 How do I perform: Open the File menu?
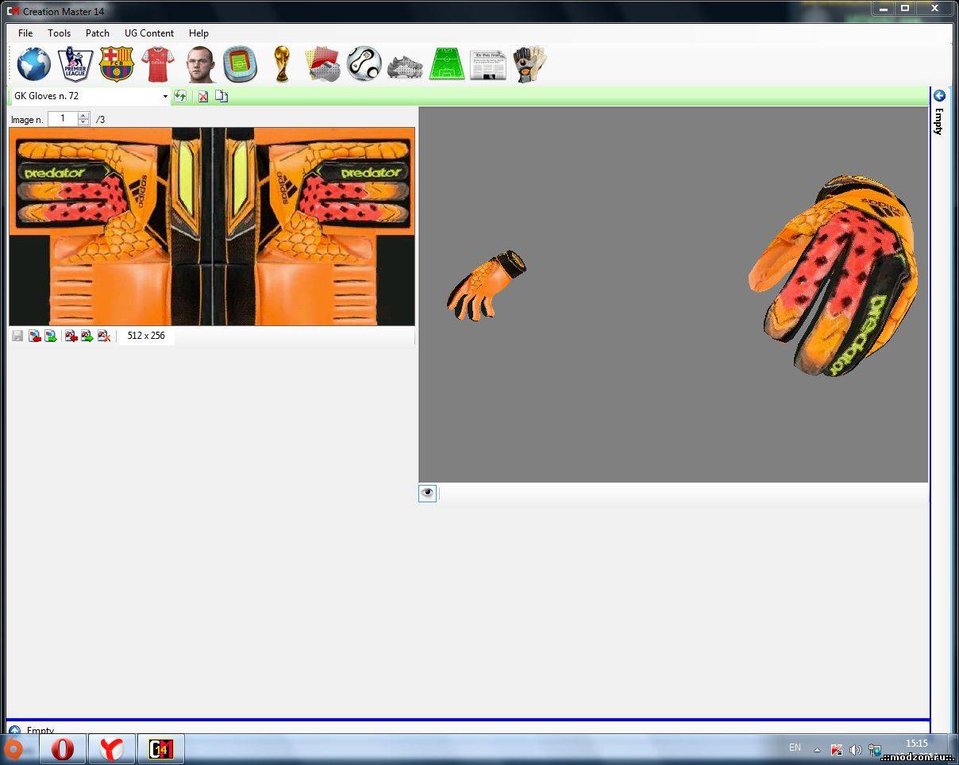pyautogui.click(x=25, y=33)
